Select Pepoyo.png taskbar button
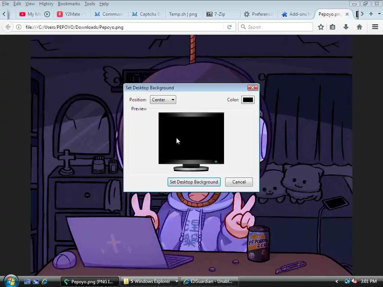This screenshot has width=383, height=287. click(90, 281)
